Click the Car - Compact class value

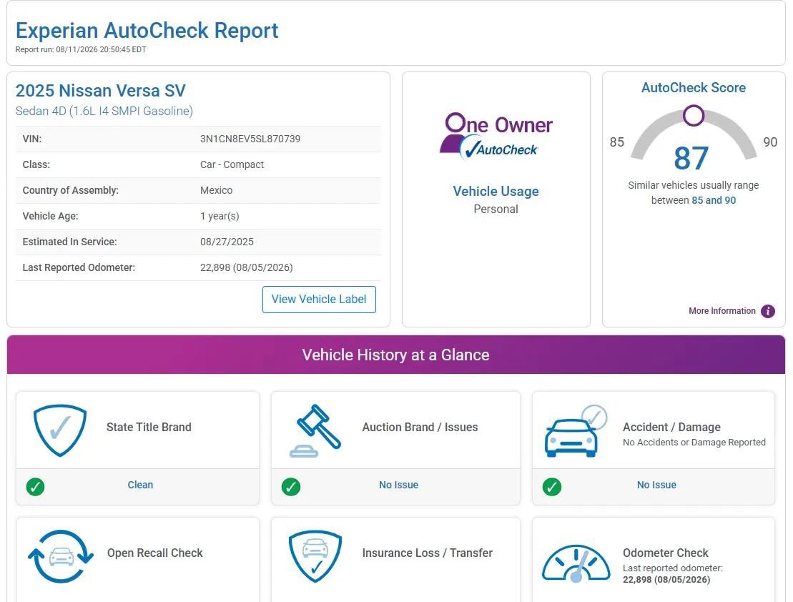(232, 164)
